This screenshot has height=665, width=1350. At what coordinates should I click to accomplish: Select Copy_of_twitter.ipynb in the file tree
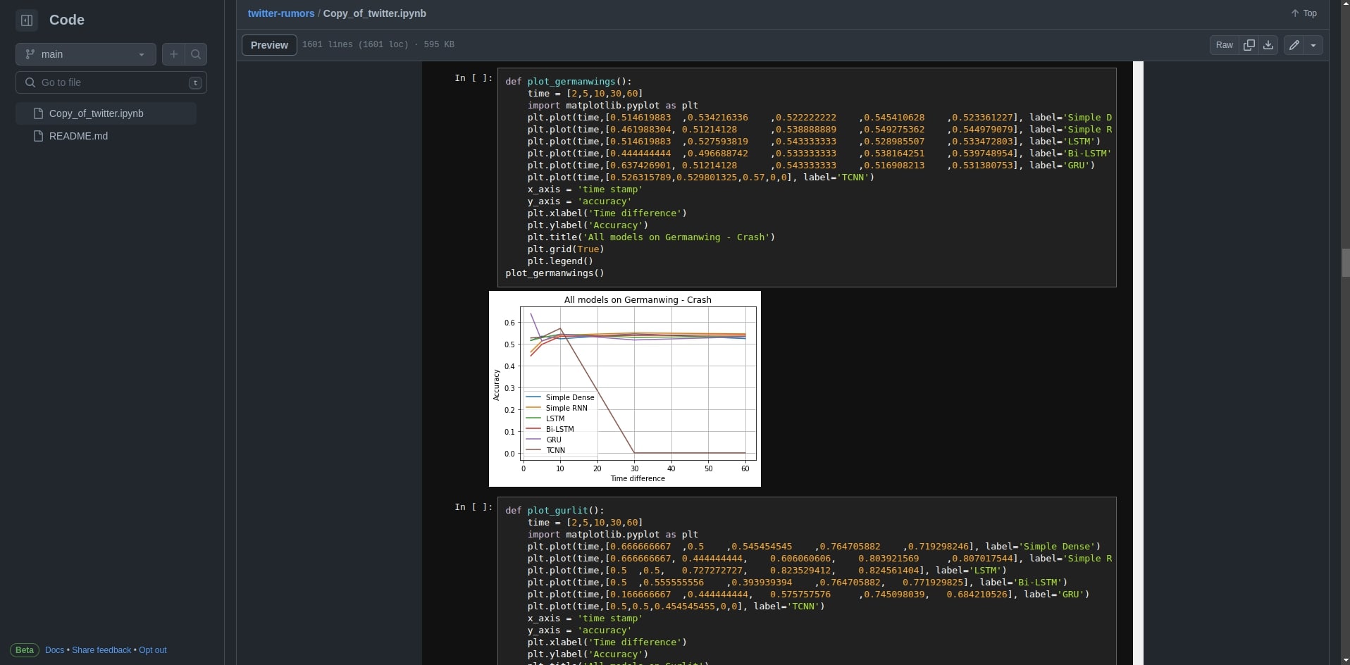106,113
